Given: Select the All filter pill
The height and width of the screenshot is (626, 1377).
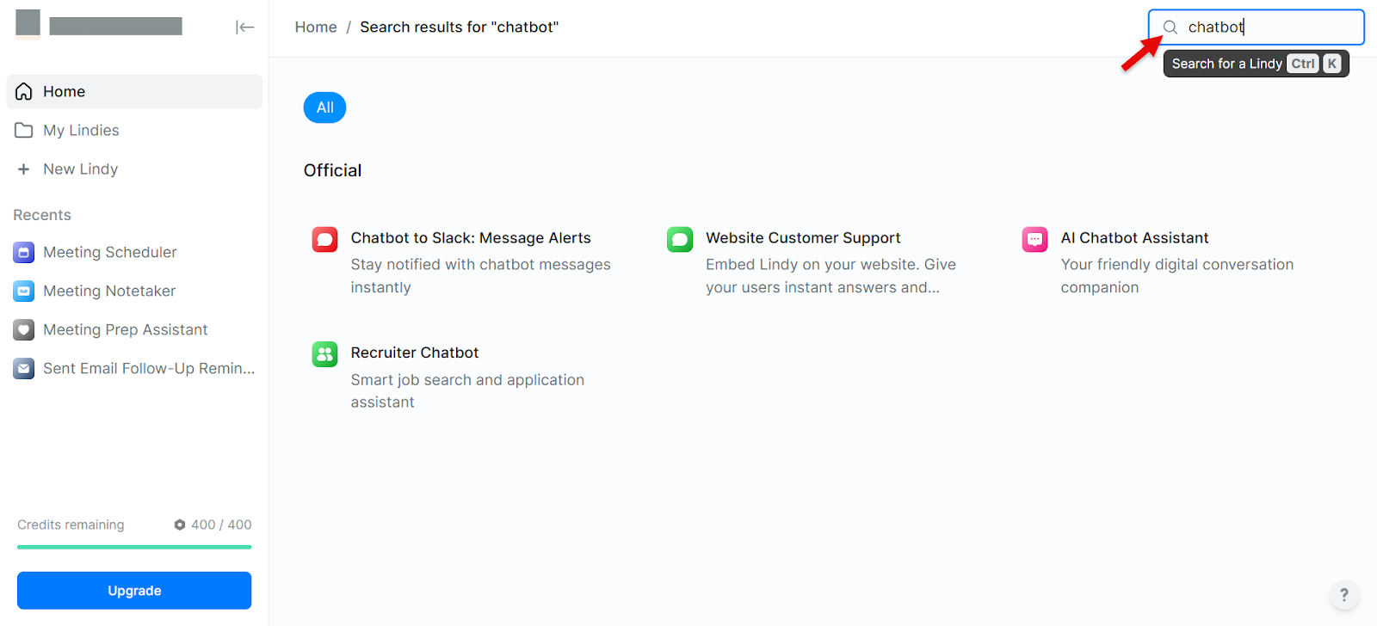Looking at the screenshot, I should [324, 107].
